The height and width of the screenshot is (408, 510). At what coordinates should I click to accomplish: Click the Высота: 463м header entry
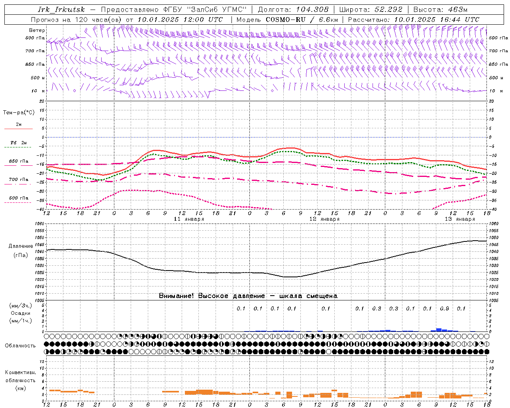pyautogui.click(x=440, y=10)
